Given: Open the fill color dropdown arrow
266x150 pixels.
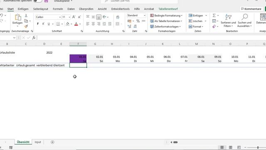Looking at the screenshot, I should click(71, 24).
